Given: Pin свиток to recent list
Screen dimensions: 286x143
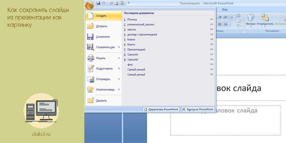Looking at the screenshot, I should coord(212,29).
